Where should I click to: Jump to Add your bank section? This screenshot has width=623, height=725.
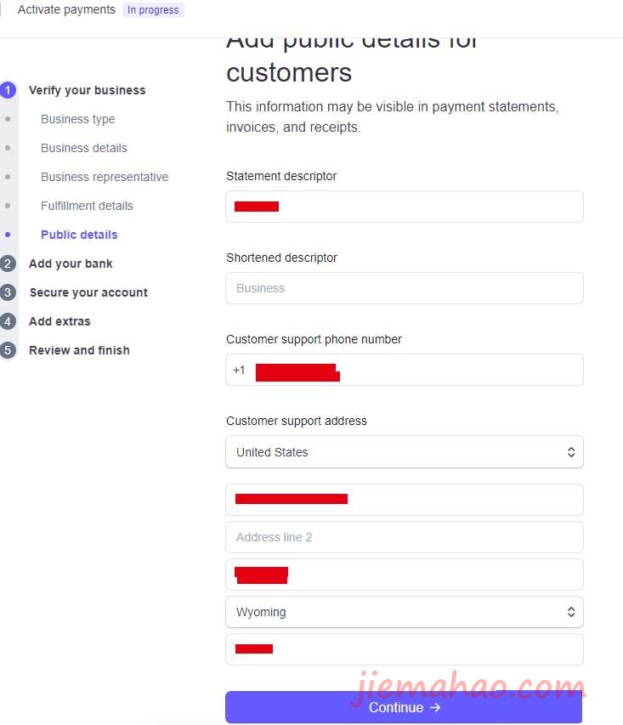pos(71,263)
